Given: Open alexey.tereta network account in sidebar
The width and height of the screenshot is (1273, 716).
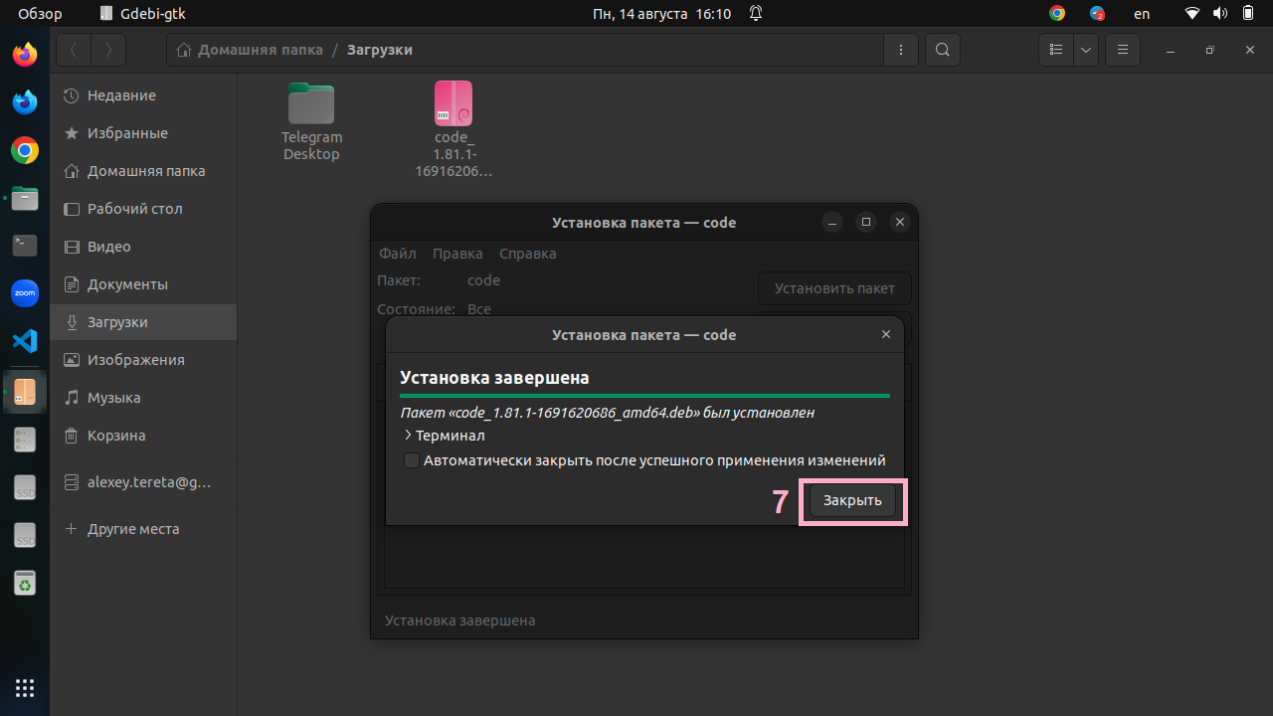Looking at the screenshot, I should click(143, 482).
